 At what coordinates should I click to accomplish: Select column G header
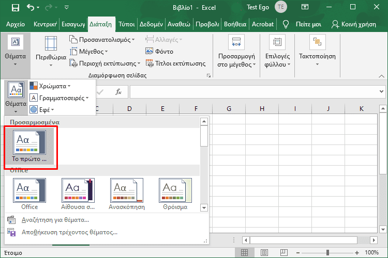(229, 109)
